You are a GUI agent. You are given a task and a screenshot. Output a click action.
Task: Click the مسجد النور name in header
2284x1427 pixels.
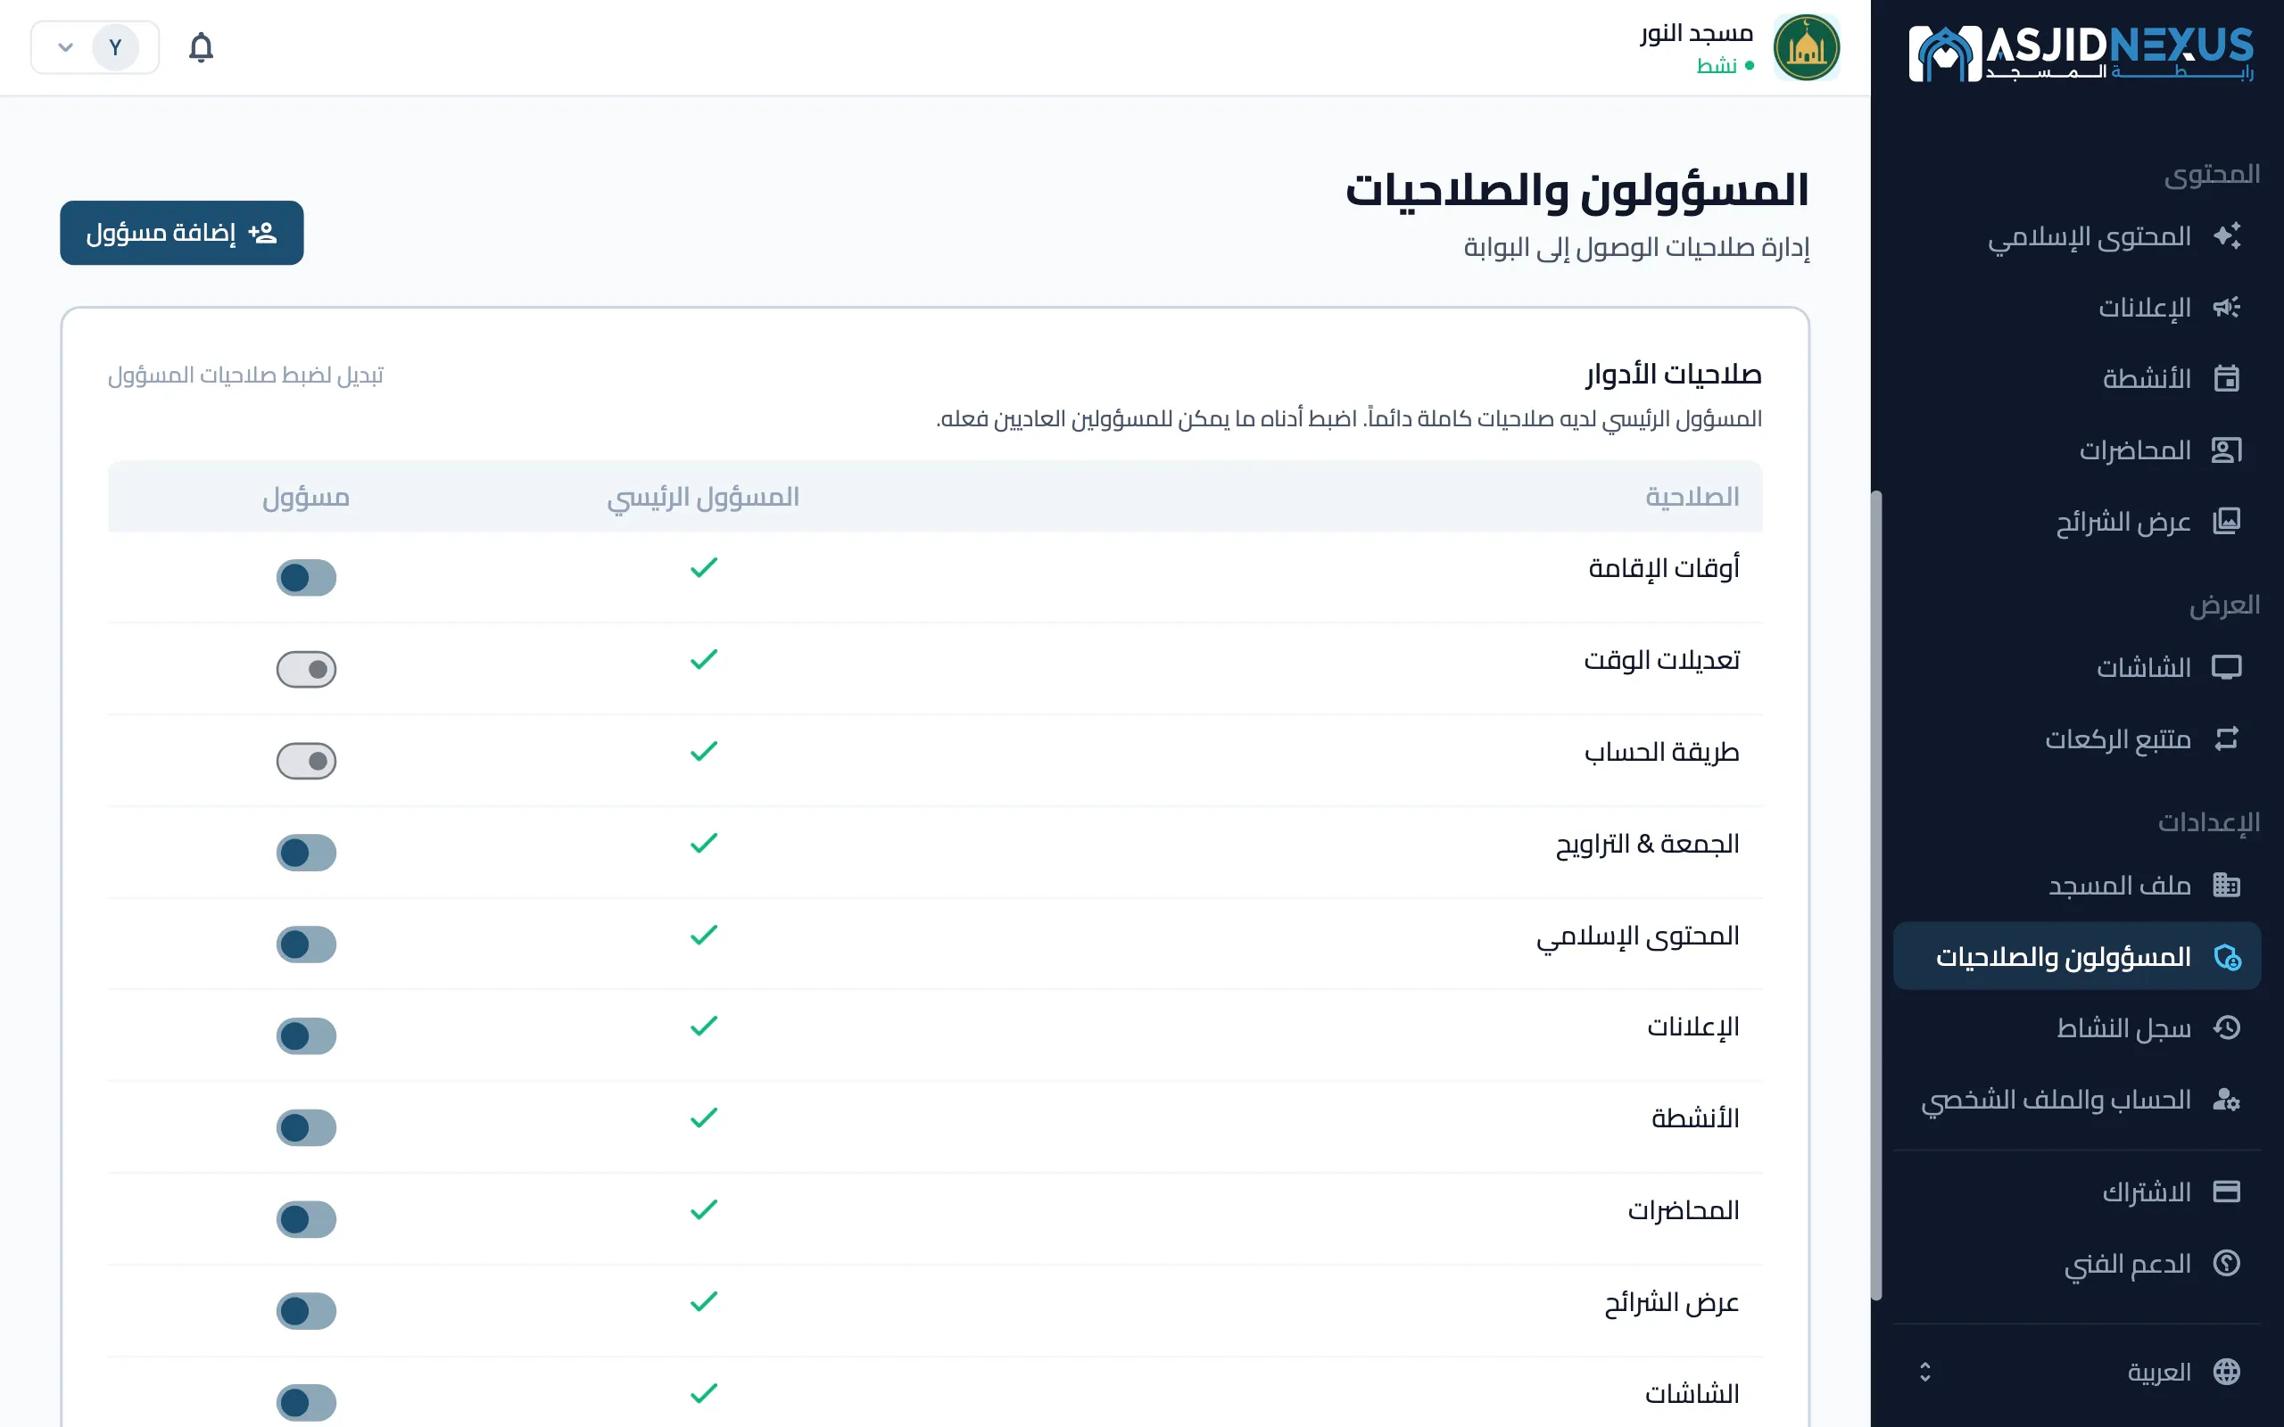[x=1696, y=33]
